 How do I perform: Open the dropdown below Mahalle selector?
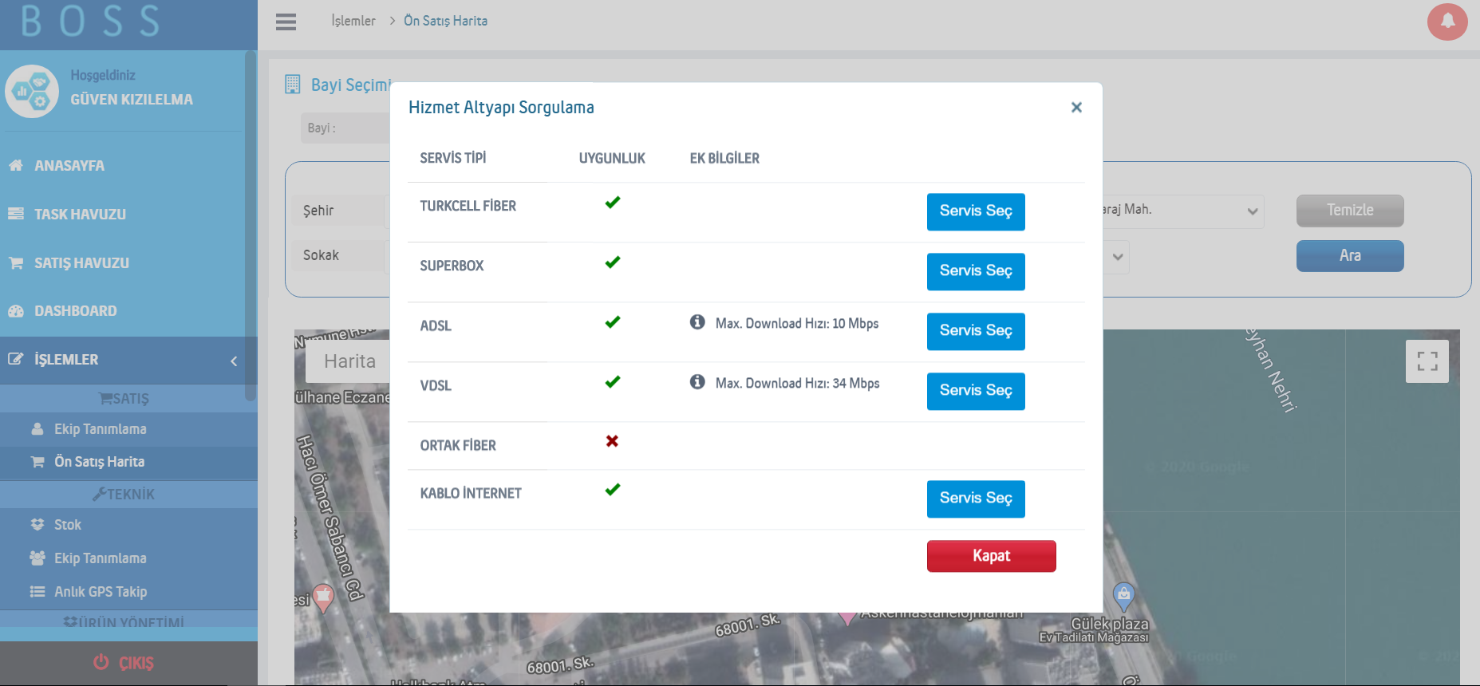[1116, 257]
